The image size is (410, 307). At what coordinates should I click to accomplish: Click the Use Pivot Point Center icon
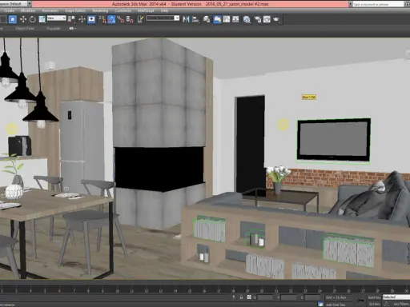[71, 19]
